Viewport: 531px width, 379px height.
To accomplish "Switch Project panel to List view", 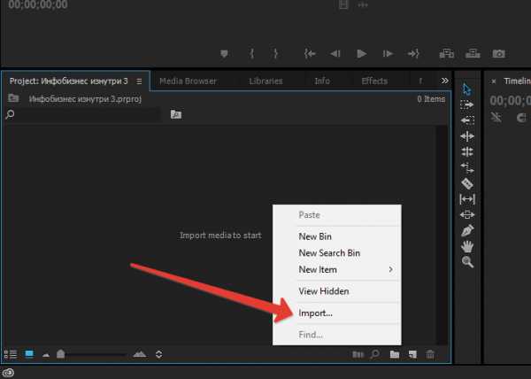I will click(x=11, y=354).
